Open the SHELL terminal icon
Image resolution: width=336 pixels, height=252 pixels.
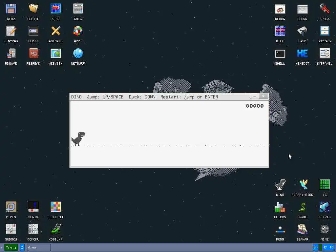[x=280, y=53]
